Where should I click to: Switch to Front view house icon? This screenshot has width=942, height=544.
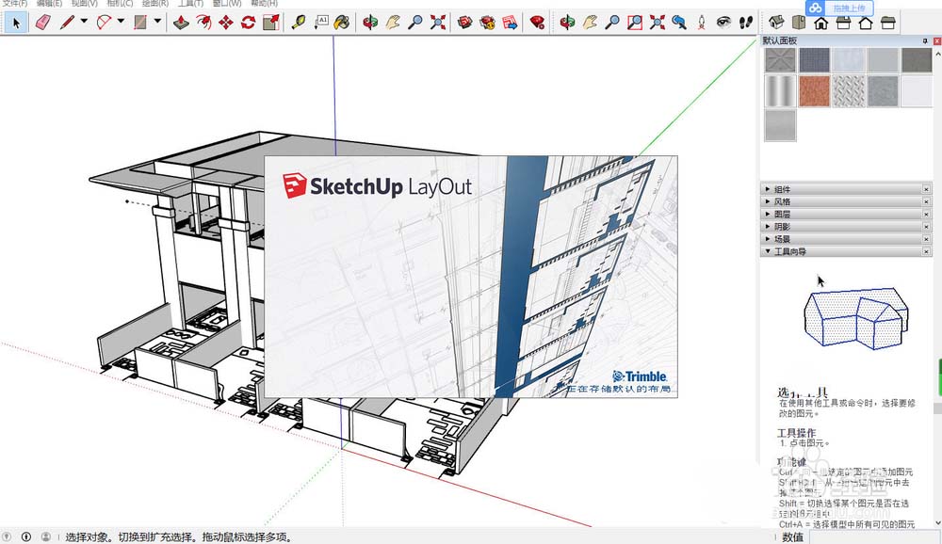click(x=820, y=24)
